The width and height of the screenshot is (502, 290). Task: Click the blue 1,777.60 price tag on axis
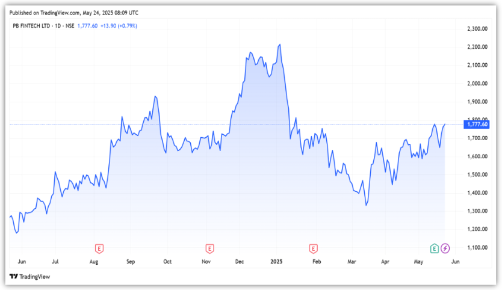(477, 125)
